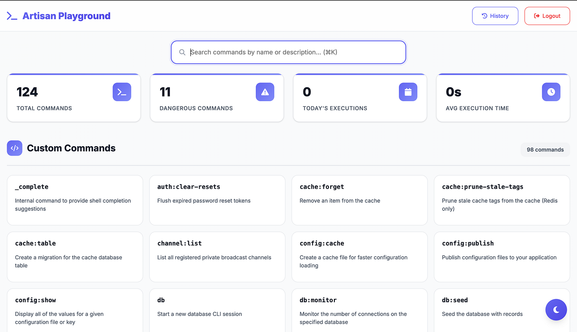Log out of Artisan Playground

pos(547,16)
